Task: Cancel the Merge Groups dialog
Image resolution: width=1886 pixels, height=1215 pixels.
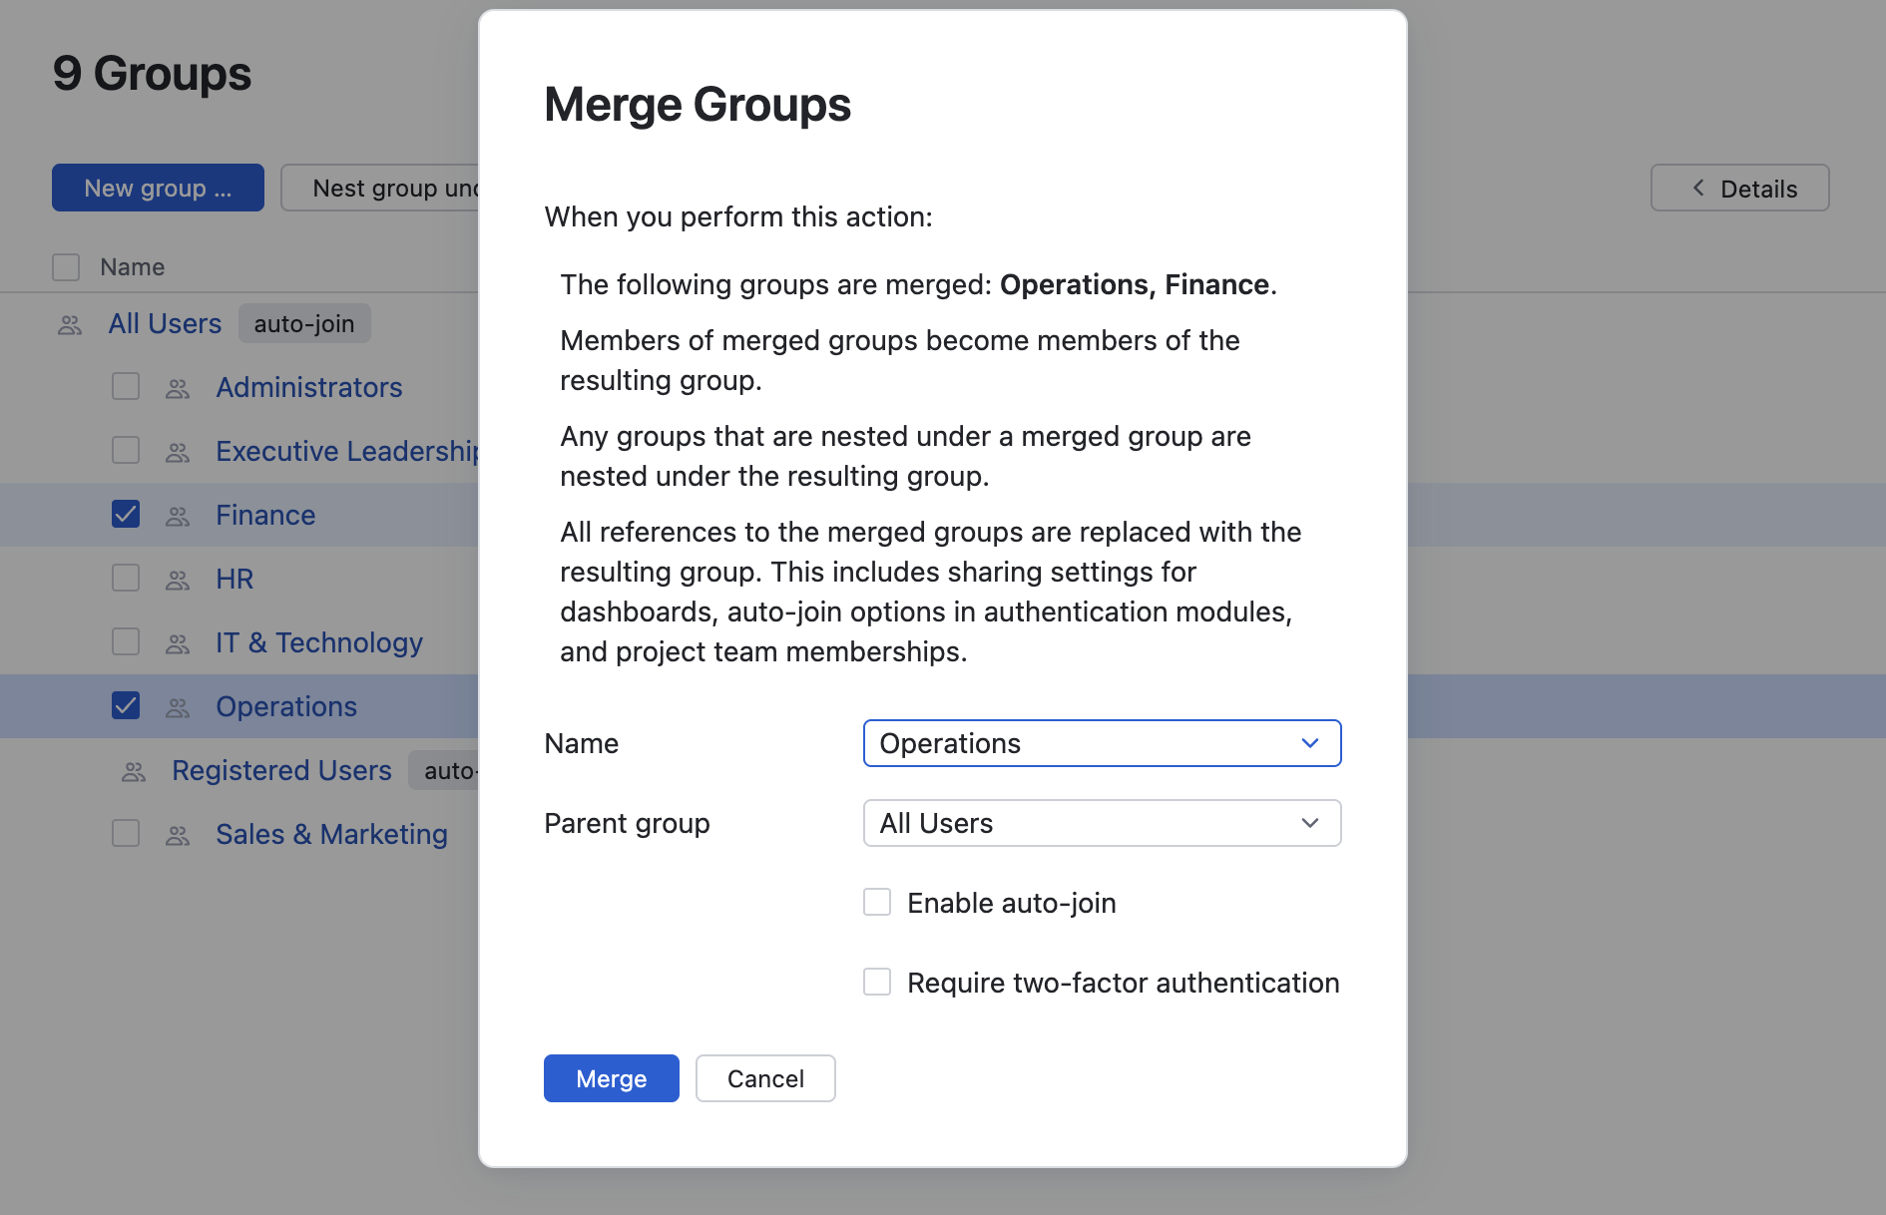Action: click(x=765, y=1078)
